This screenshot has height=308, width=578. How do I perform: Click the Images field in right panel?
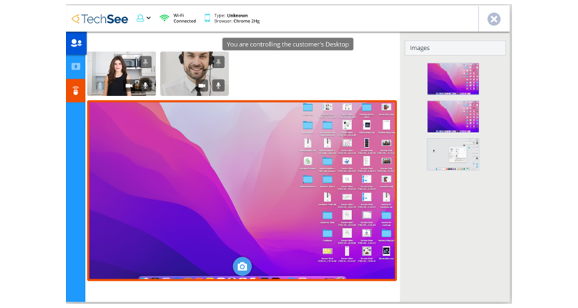coord(455,48)
